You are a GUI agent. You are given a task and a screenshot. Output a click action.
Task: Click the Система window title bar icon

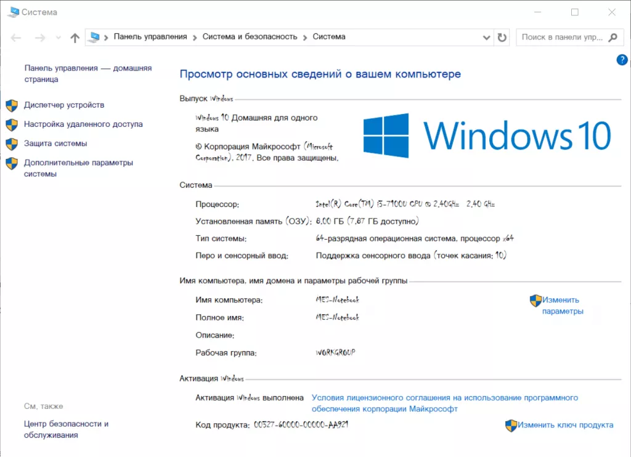pyautogui.click(x=13, y=12)
